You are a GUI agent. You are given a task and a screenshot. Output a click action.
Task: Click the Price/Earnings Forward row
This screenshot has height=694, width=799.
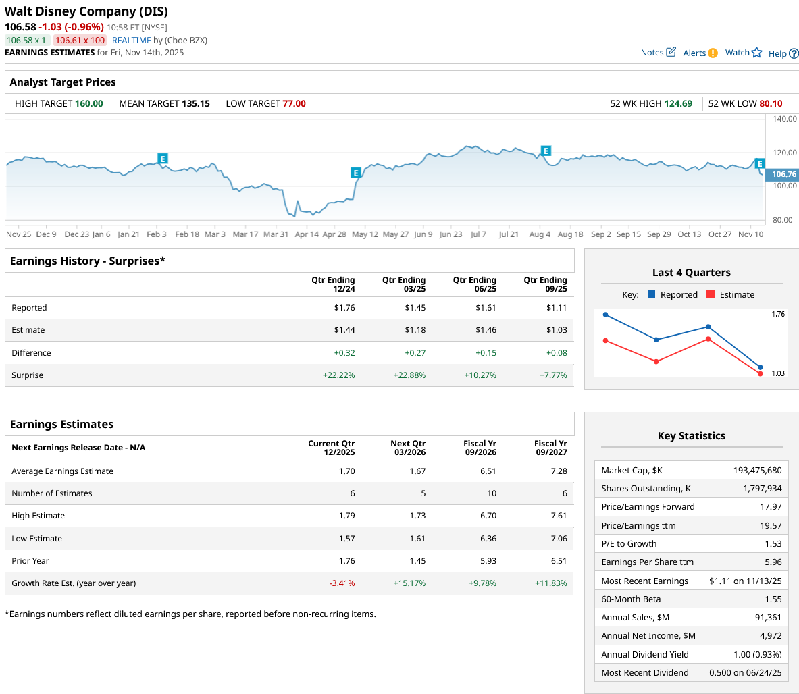[x=692, y=507]
